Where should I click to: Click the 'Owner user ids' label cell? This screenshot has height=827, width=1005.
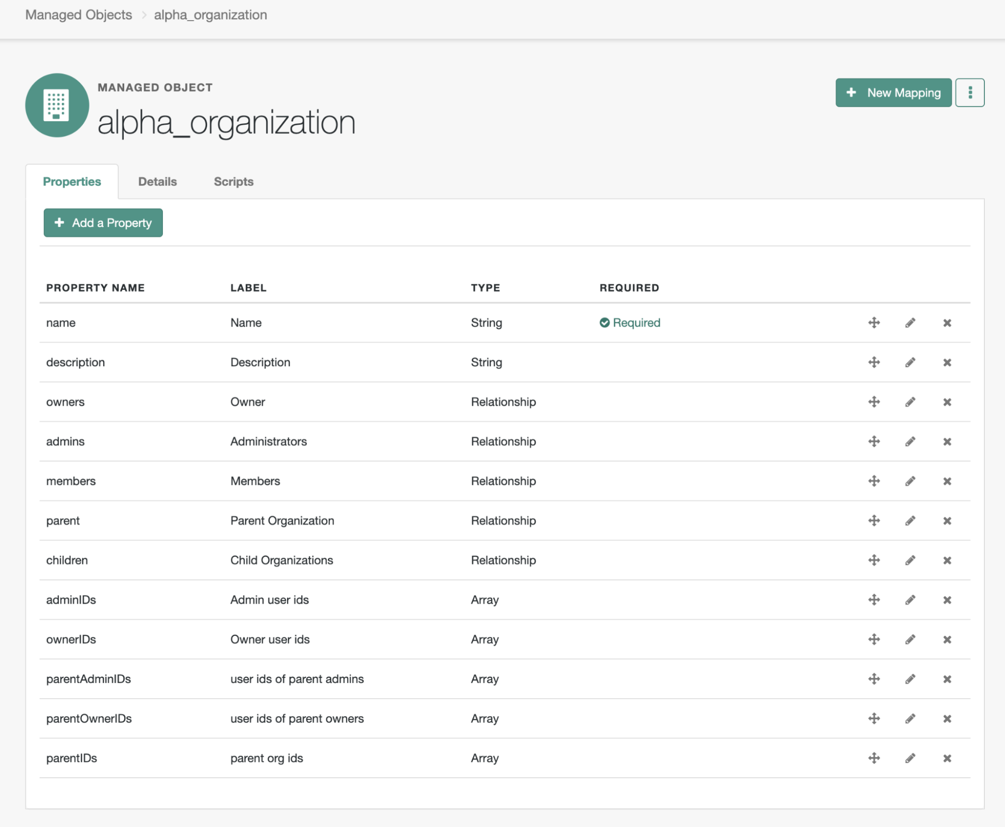point(270,639)
